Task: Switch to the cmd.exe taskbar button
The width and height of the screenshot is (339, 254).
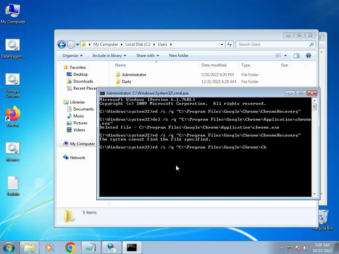Action: (132, 247)
